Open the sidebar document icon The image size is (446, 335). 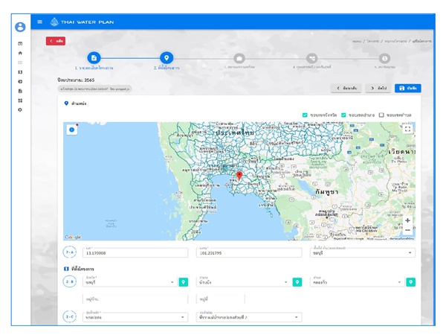tap(20, 91)
